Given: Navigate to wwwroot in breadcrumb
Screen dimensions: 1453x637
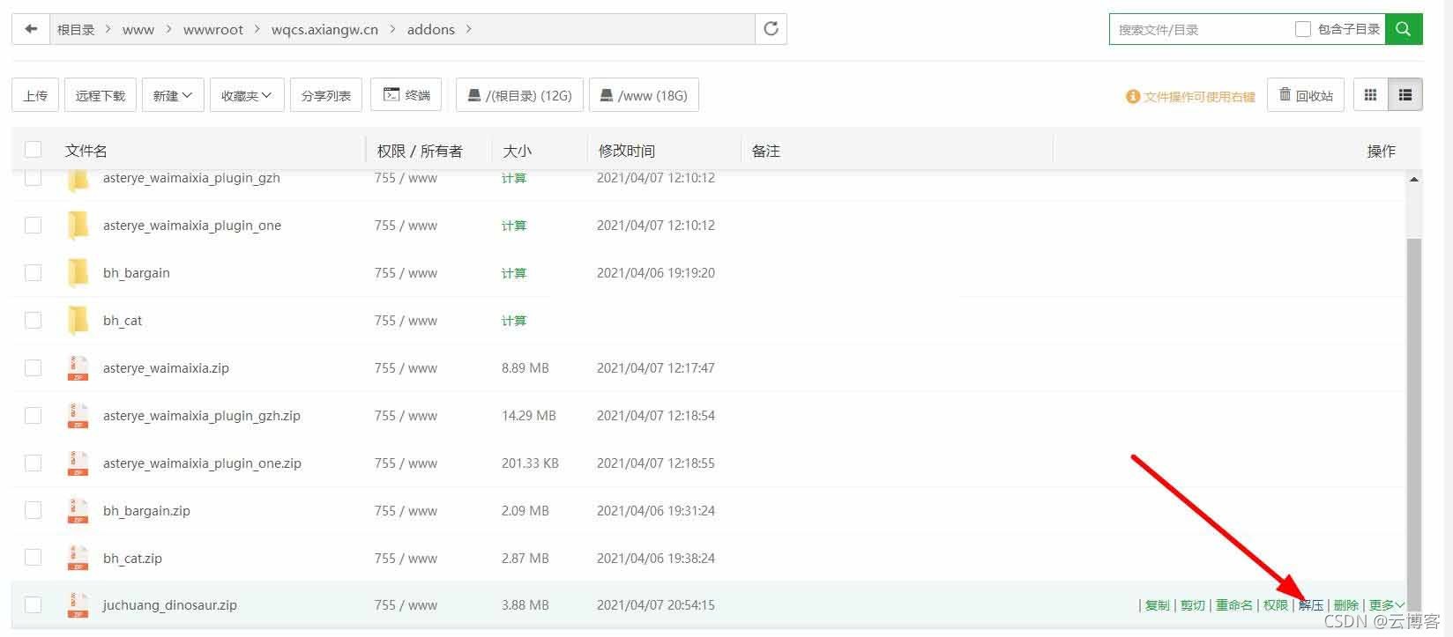Looking at the screenshot, I should point(213,29).
